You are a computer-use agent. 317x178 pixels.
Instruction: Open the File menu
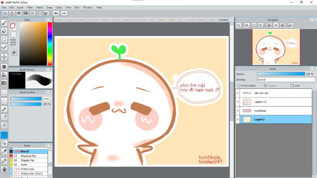click(x=4, y=7)
